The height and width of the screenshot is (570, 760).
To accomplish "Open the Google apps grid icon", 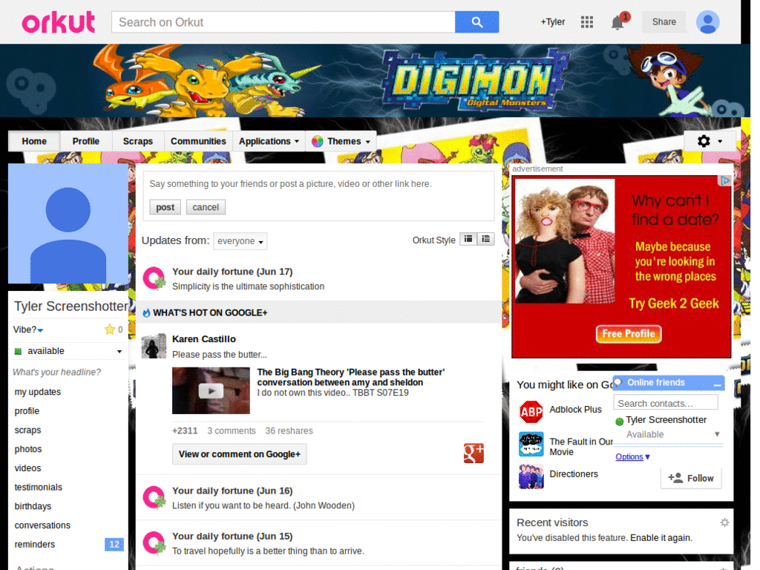I will tap(586, 22).
